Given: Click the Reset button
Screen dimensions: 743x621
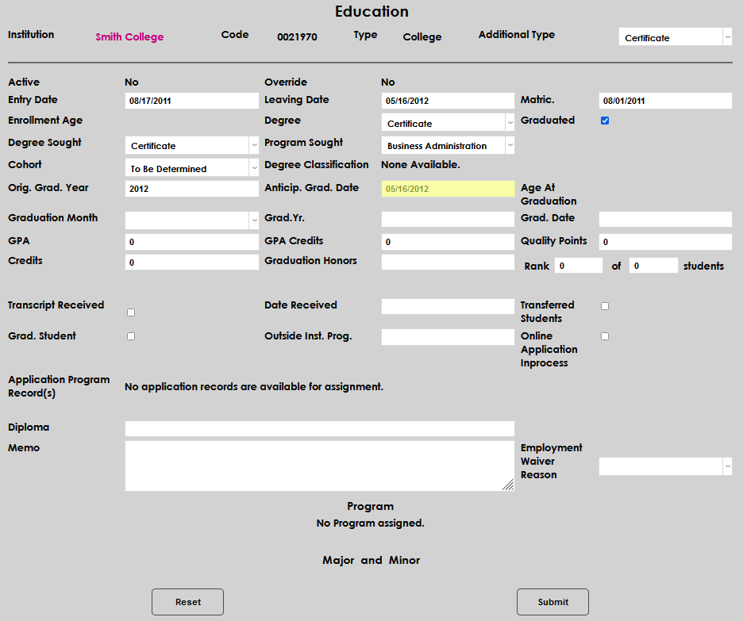Looking at the screenshot, I should [x=187, y=602].
